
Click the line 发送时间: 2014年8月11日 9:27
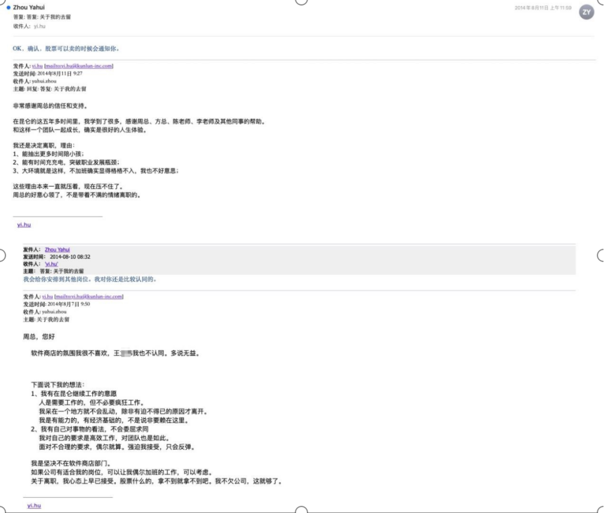coord(48,74)
